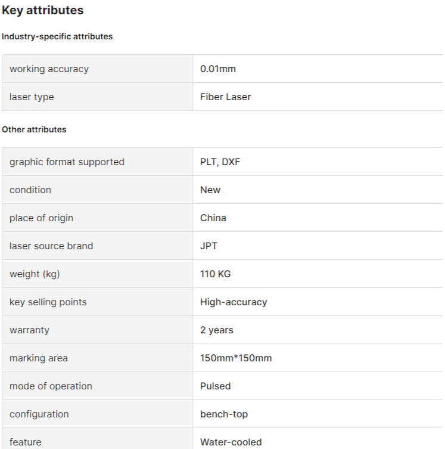Select the JPT brand value

(209, 246)
